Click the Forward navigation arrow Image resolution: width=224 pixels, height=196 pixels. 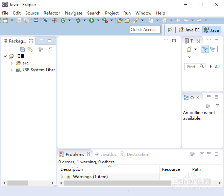[x=199, y=20]
